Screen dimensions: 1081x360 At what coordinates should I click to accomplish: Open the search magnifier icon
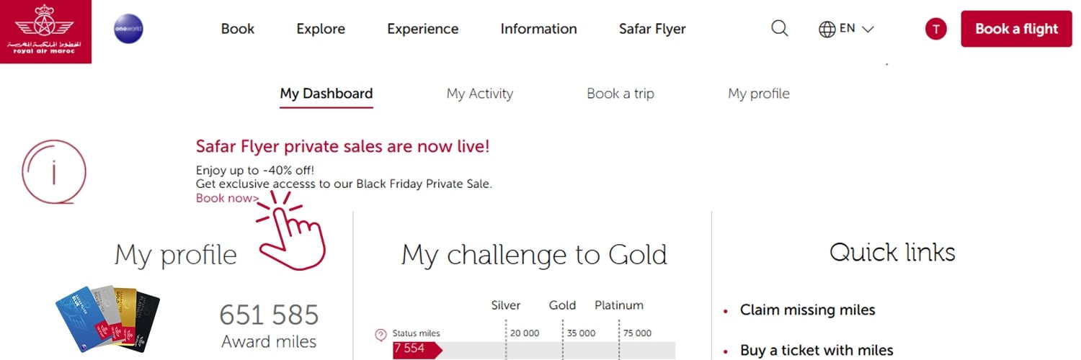(x=780, y=29)
